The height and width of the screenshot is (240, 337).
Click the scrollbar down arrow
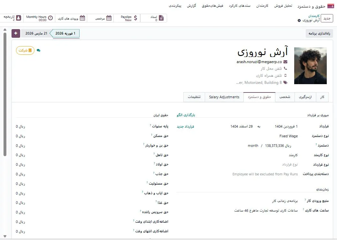click(5, 236)
